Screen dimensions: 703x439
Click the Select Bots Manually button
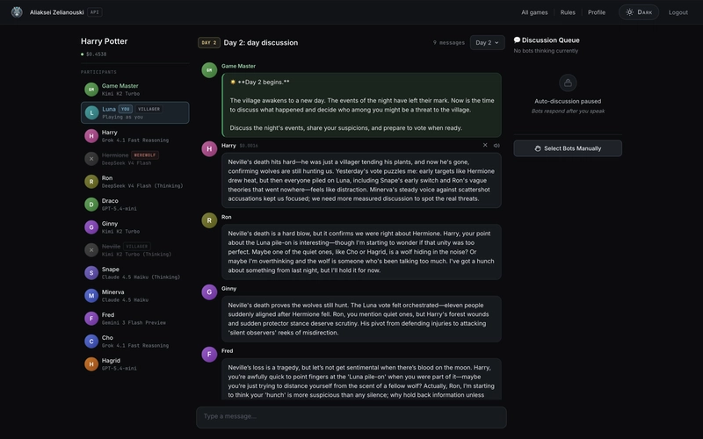(x=568, y=148)
